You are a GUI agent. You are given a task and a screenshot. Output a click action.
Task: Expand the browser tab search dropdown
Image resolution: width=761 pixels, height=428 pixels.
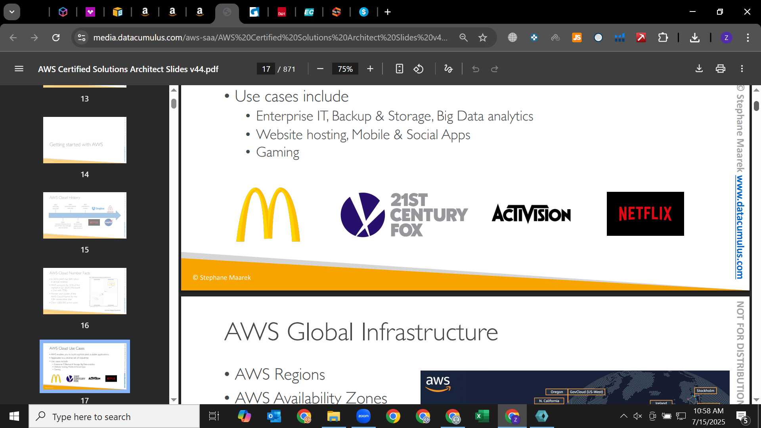point(12,12)
